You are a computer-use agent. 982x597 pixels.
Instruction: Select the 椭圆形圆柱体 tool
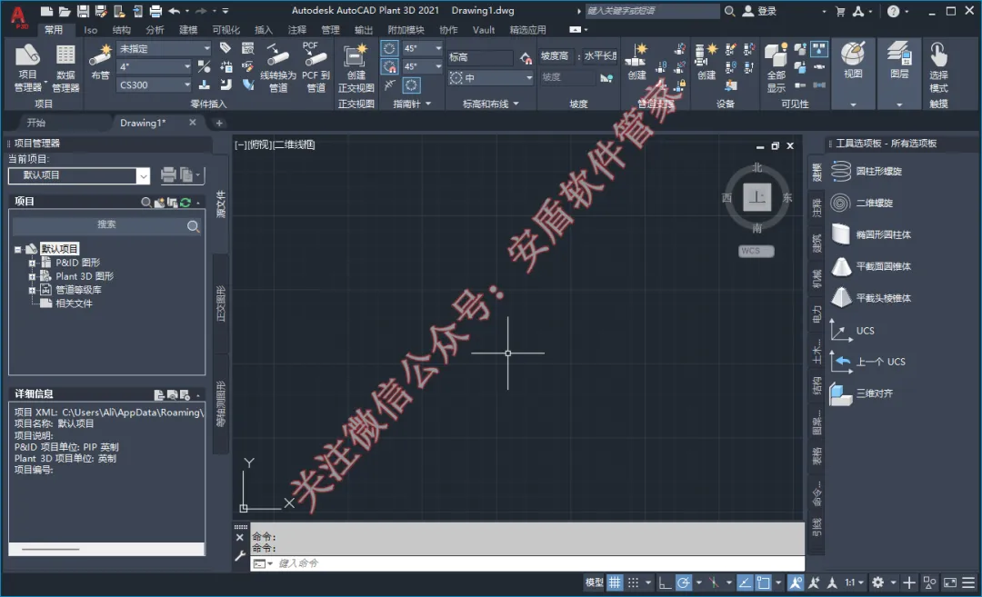871,234
